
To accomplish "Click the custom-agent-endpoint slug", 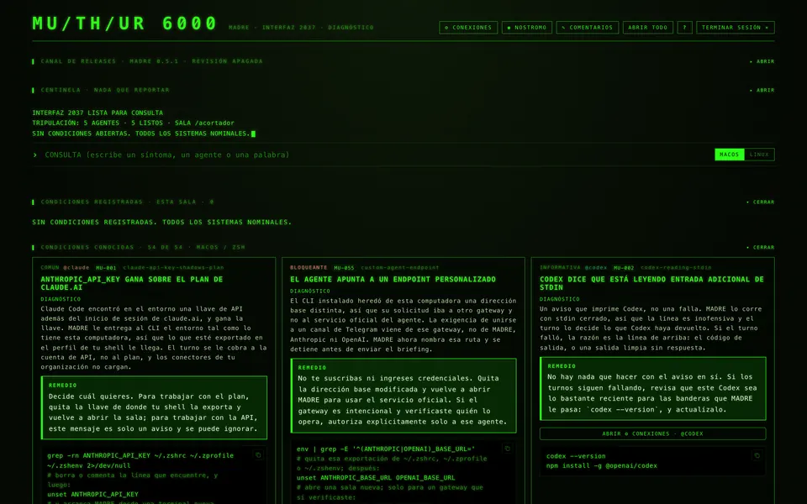I will coord(400,268).
